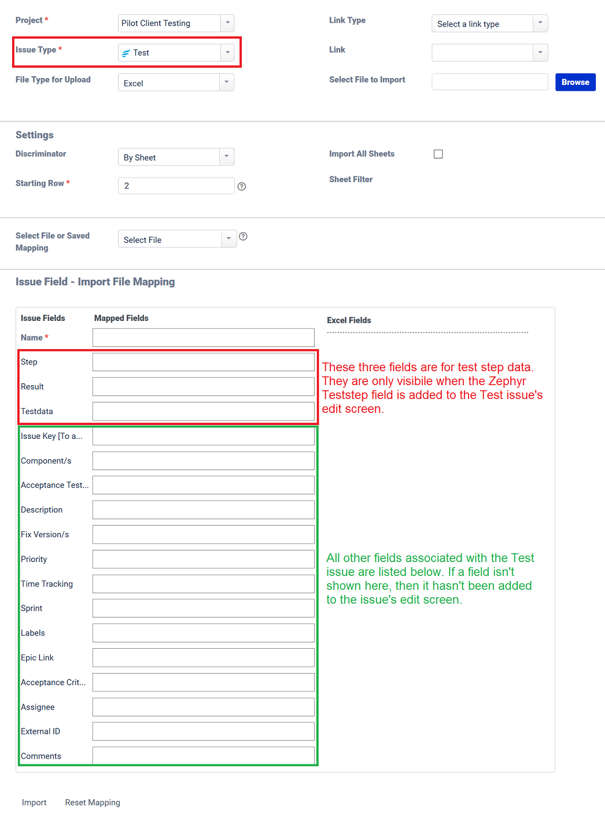
Task: Click the Browse button
Action: click(575, 82)
